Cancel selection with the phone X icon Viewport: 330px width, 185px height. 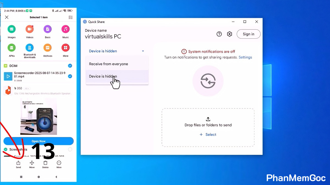[7, 17]
